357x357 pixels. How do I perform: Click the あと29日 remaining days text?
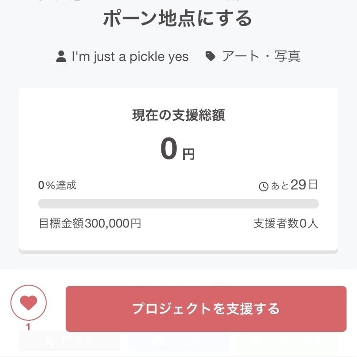[x=294, y=185]
